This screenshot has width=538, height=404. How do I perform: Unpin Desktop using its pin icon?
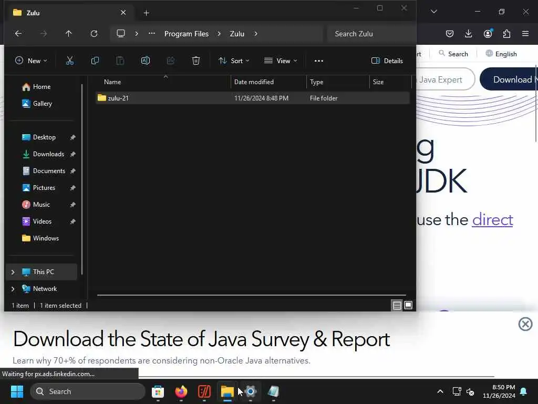[73, 137]
